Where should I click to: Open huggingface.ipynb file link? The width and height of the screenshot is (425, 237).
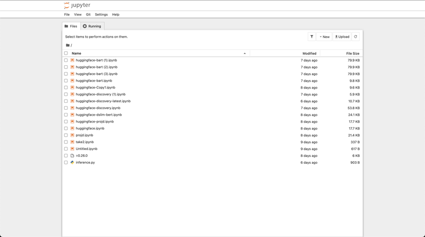(x=90, y=128)
